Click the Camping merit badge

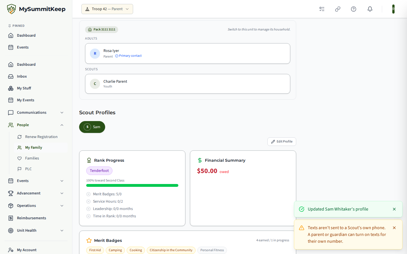115,250
